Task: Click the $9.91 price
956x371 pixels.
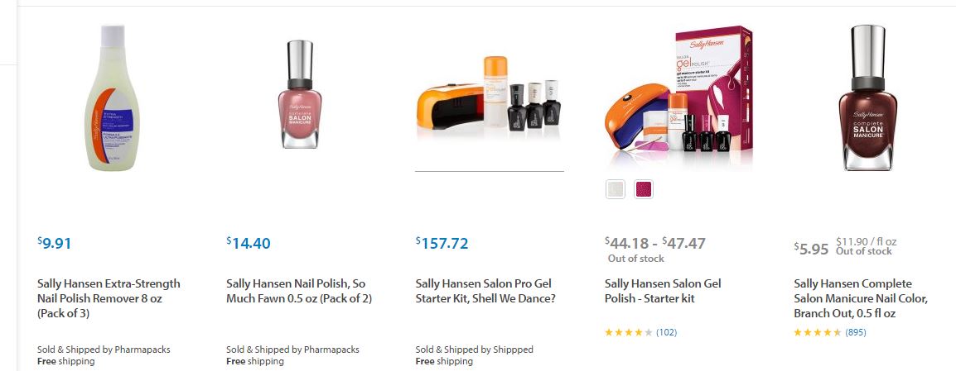Action: pos(55,243)
